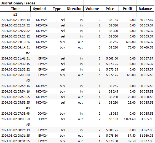Click price cell 5 080.25

pos(112,130)
